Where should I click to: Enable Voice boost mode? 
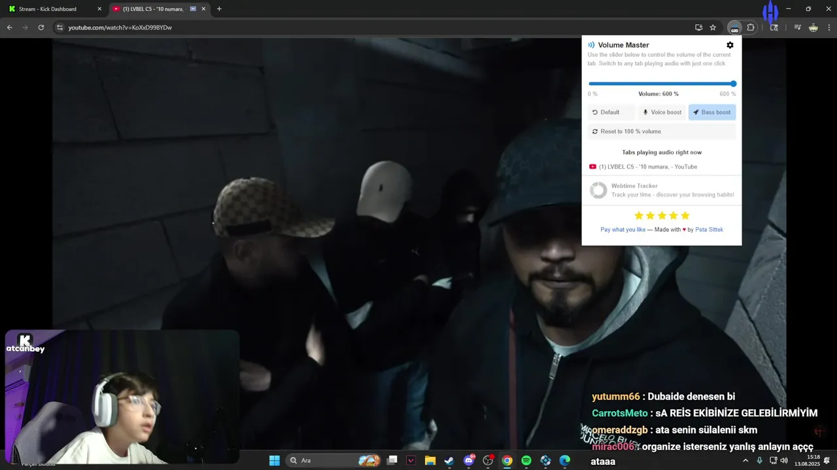pos(662,112)
